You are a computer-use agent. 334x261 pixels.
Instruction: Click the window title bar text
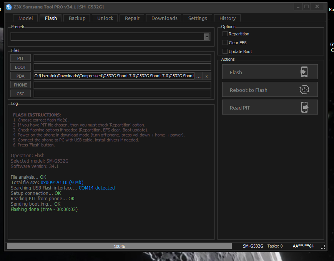pos(58,7)
